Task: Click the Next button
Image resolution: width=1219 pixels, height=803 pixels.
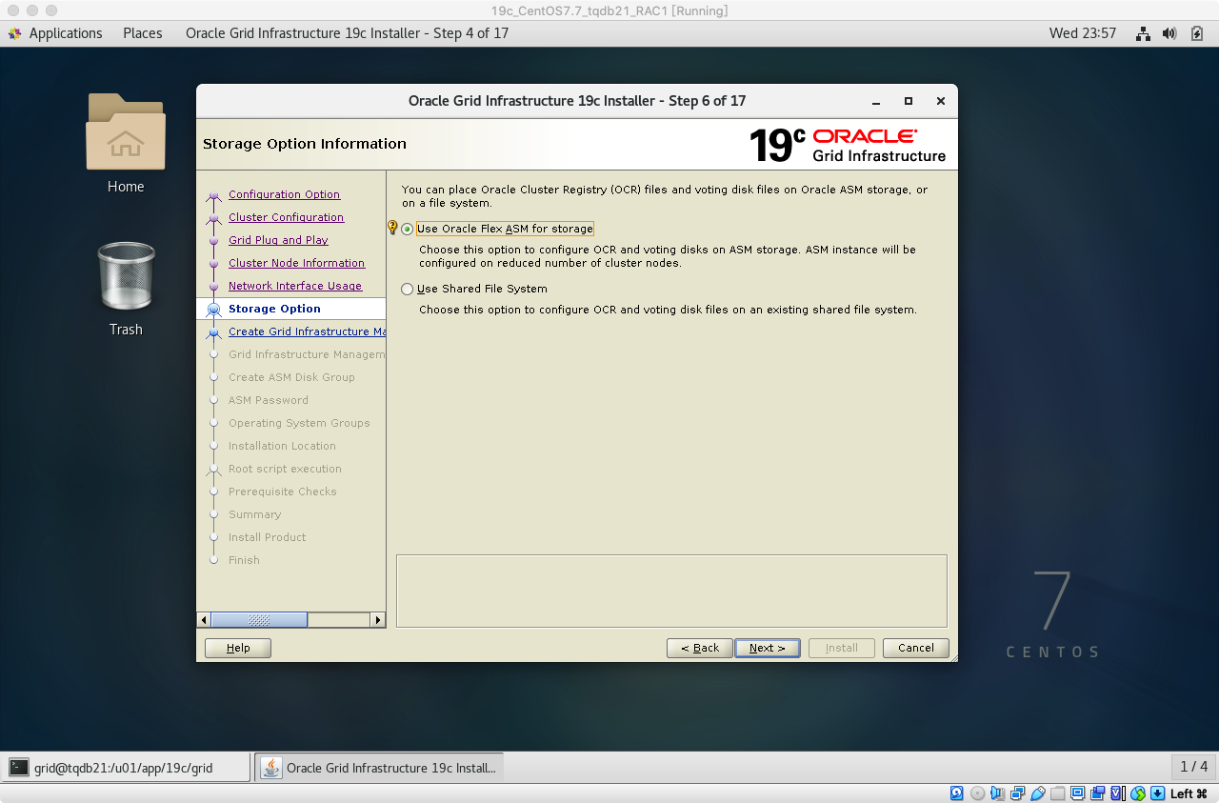Action: tap(767, 648)
